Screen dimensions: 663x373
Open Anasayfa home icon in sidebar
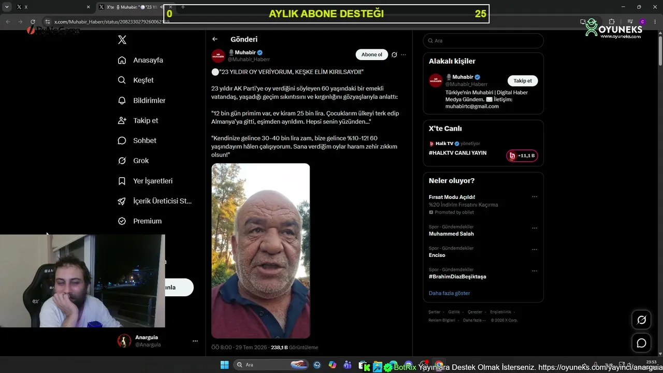pos(122,60)
